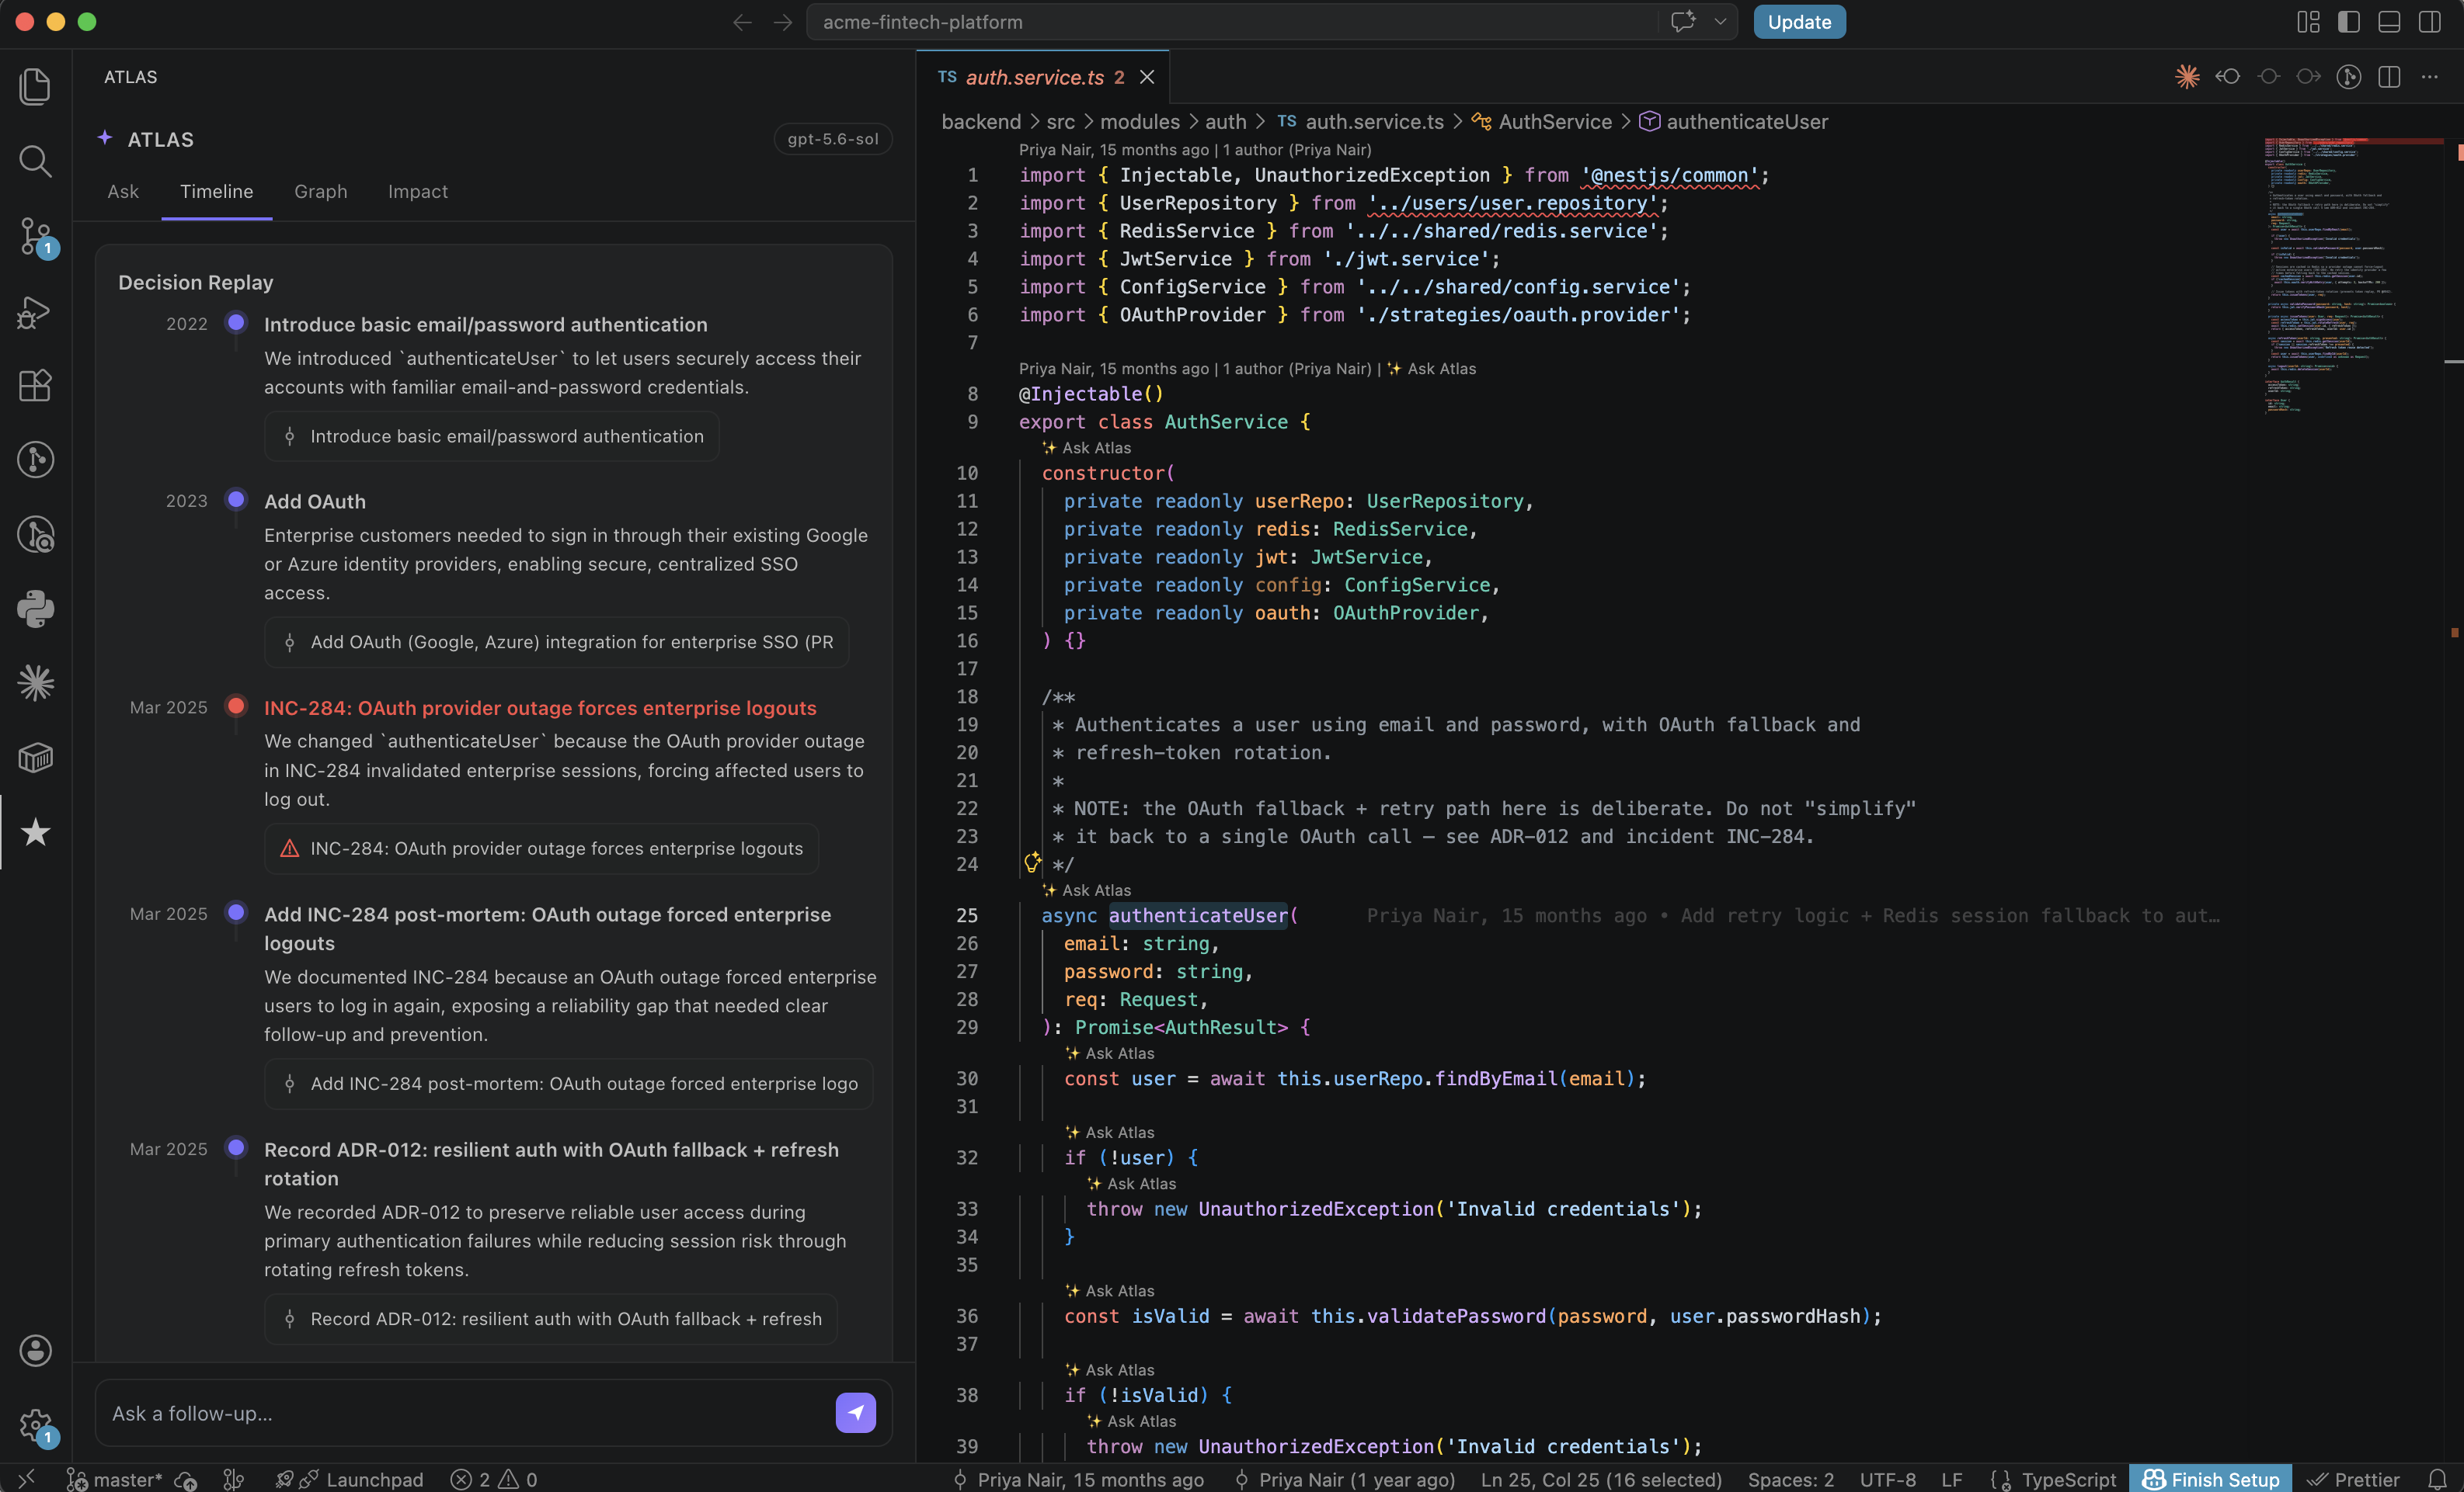Open the gpt-5.6-sol model selector
Image resolution: width=2464 pixels, height=1492 pixels.
832,139
